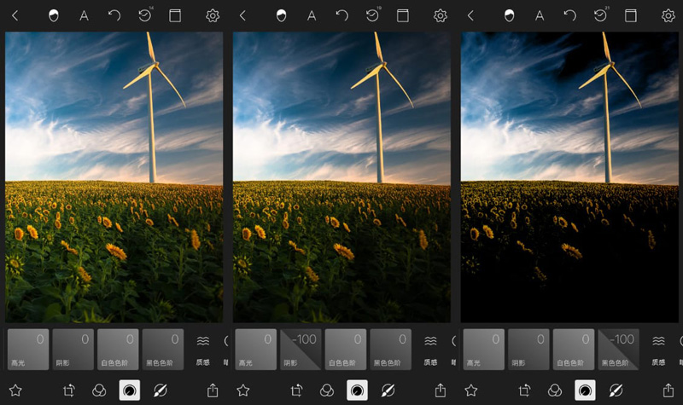Switch to the slashed-circle tab in the right screen
The image size is (683, 405).
click(615, 390)
